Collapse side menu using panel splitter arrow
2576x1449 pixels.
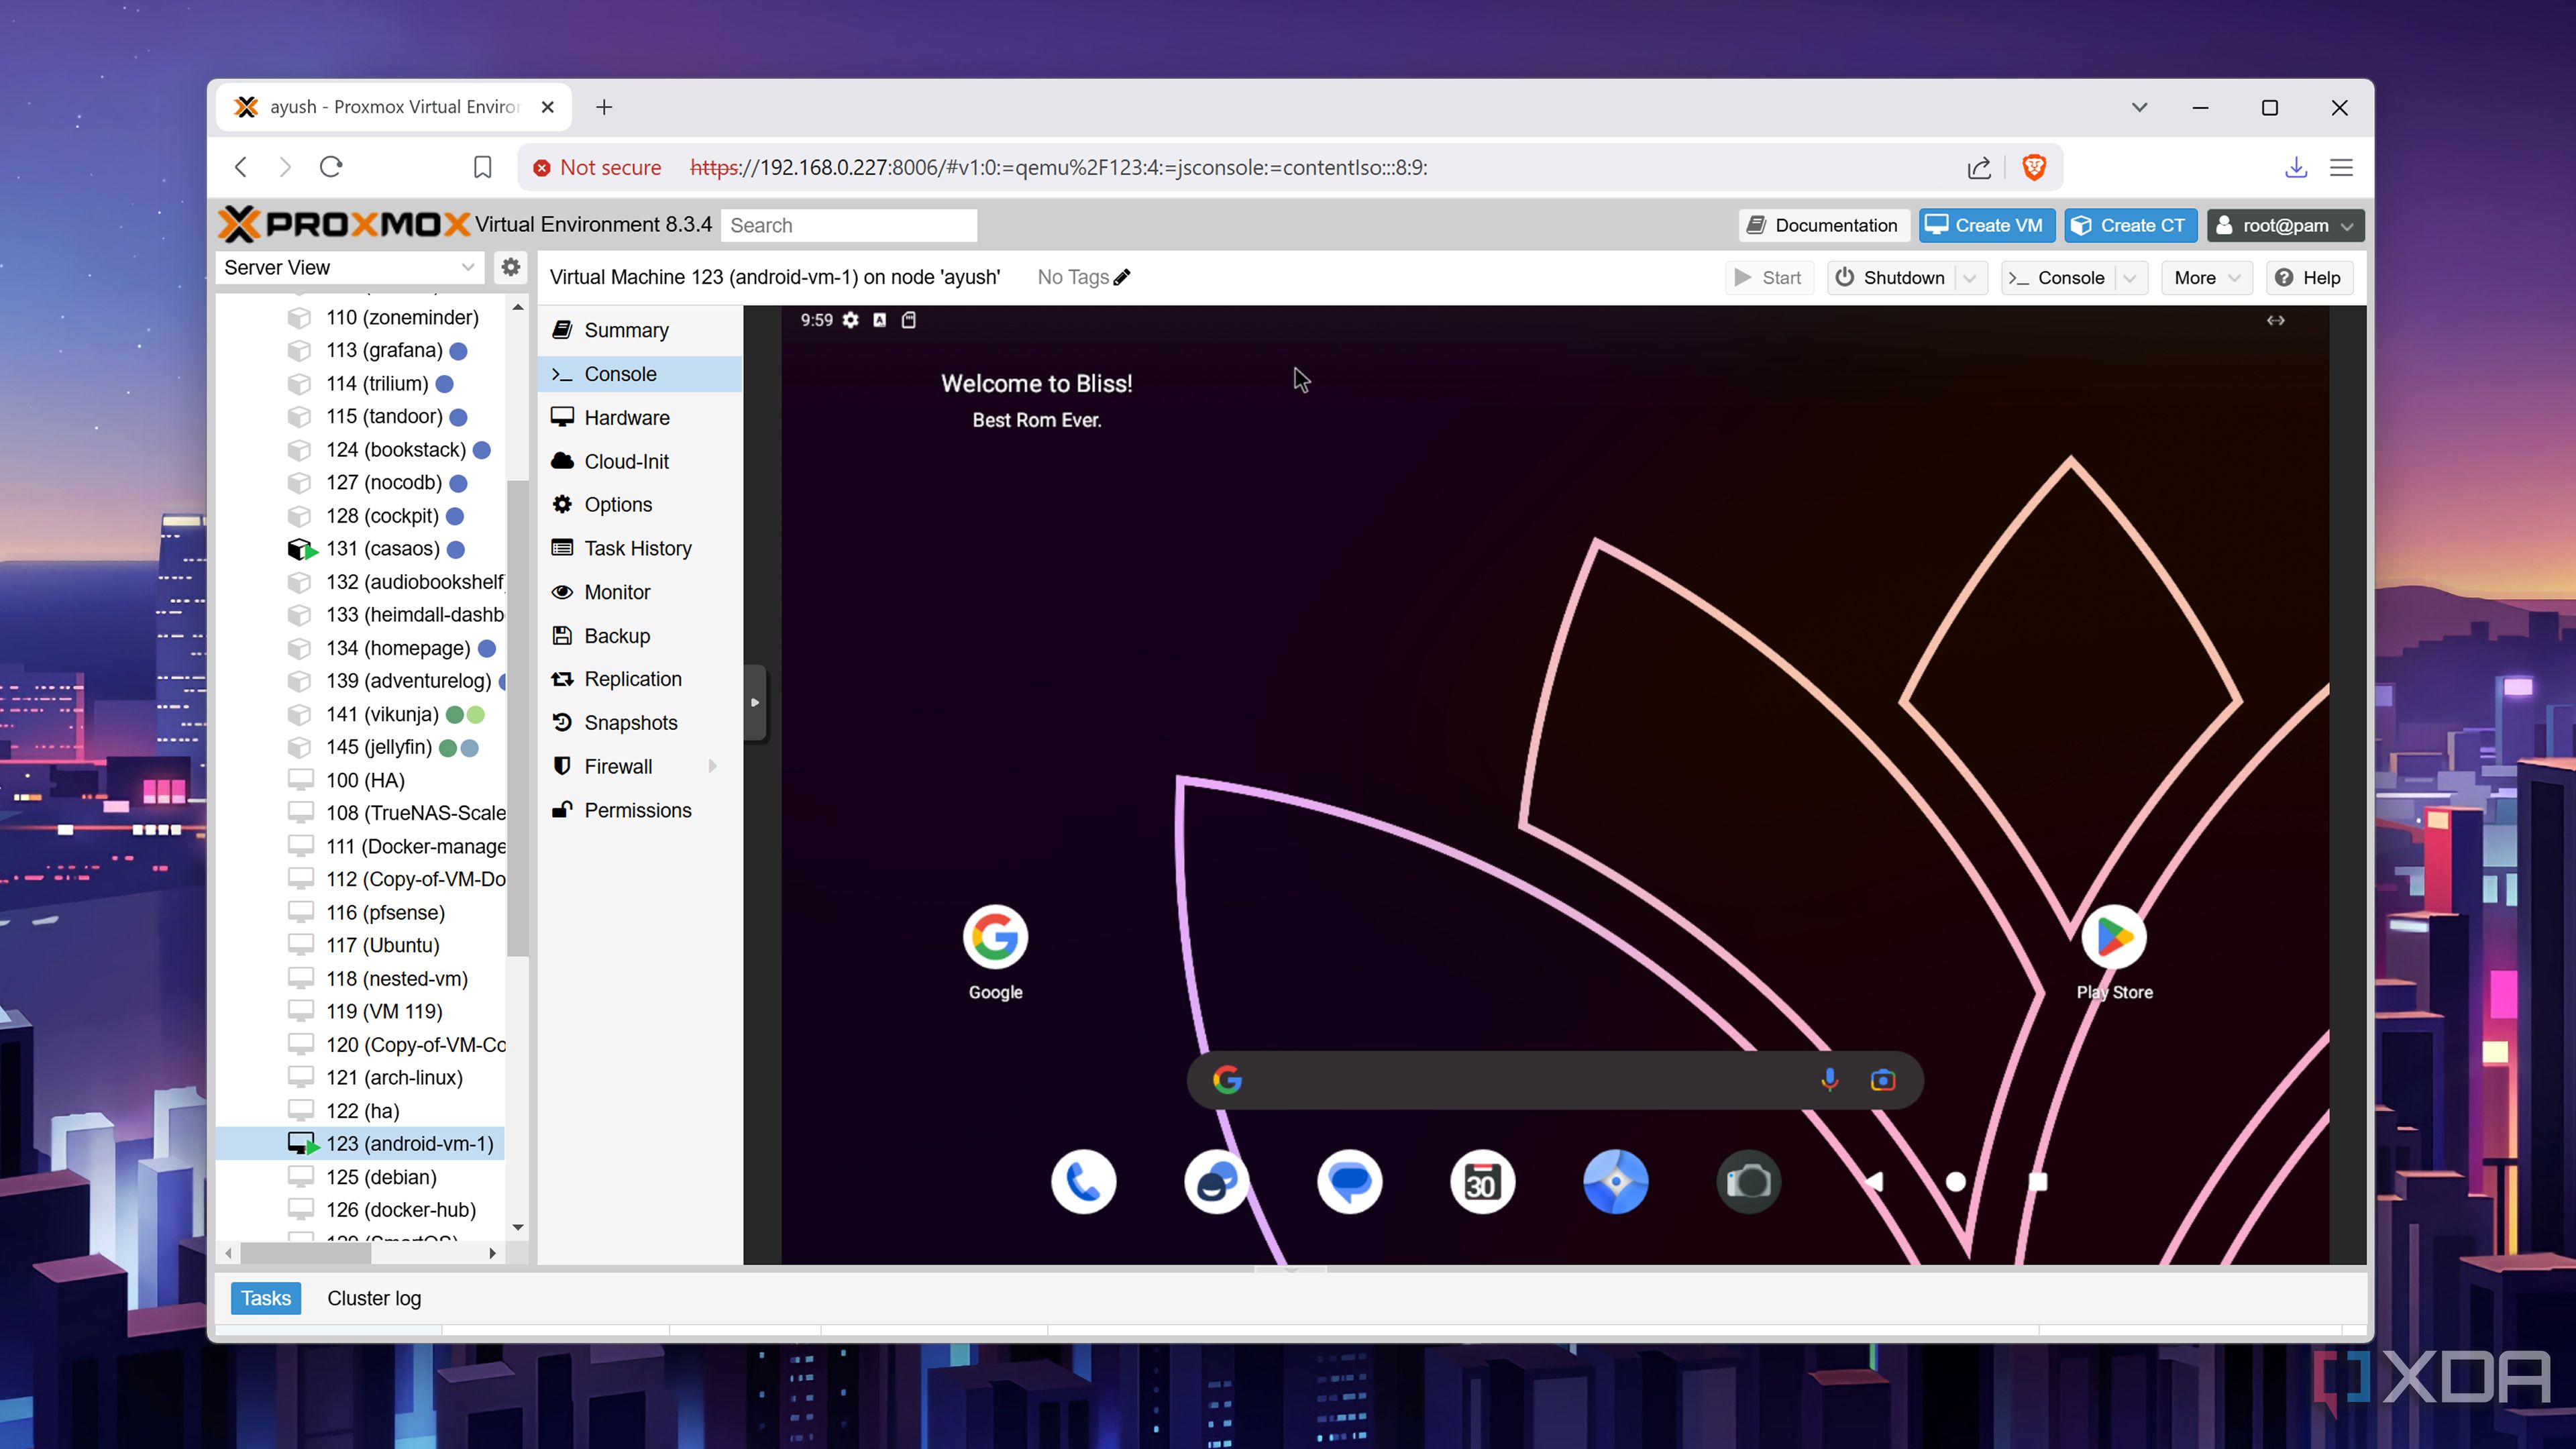755,702
